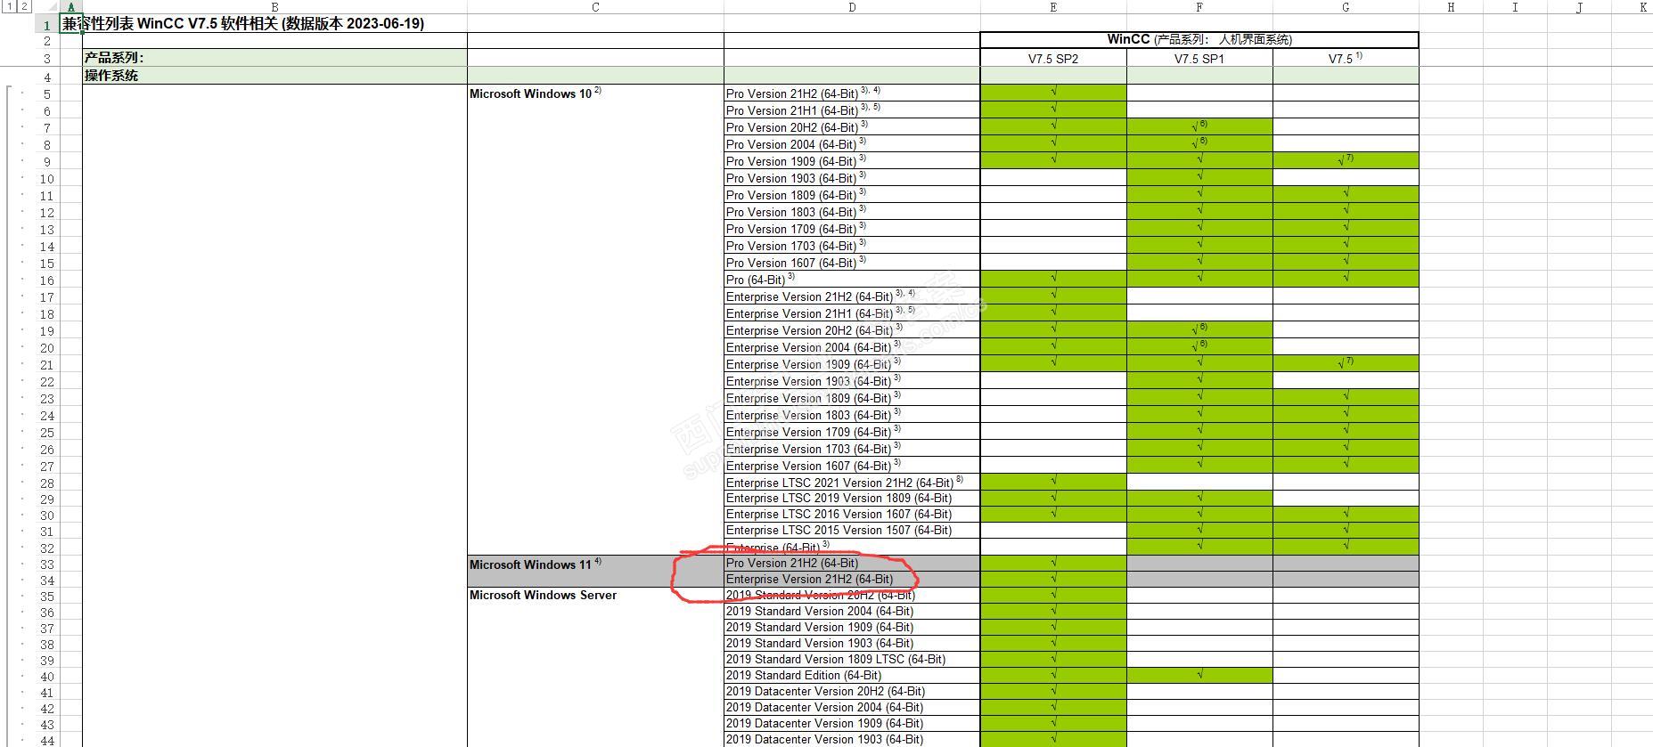This screenshot has width=1653, height=747.
Task: Select column C header
Action: [595, 7]
